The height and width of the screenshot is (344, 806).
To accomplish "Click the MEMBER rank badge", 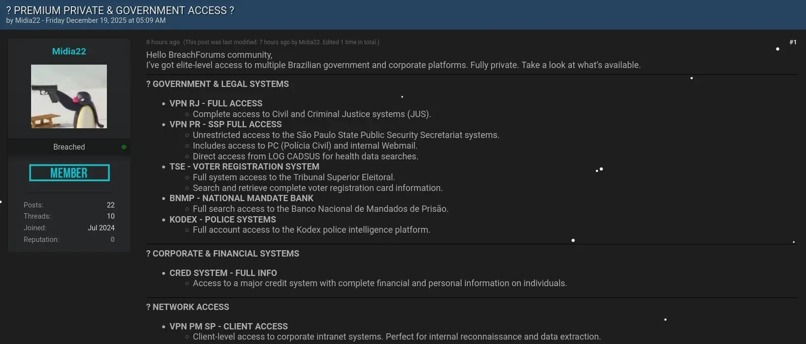I will click(x=69, y=172).
